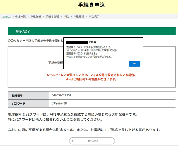
Task: Select the 手続き説明 breadcrumb item
Action: click(52, 17)
